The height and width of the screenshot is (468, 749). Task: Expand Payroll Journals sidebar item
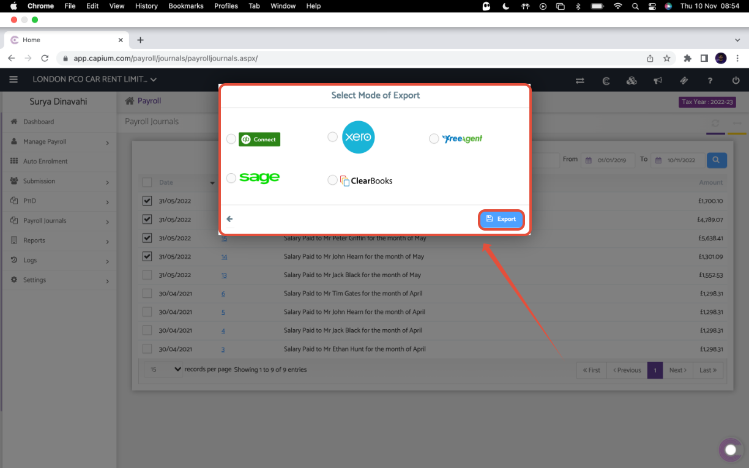coord(59,221)
